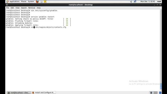
Task: Switch to root@localhost taskbar window button
Action: (x=19, y=93)
